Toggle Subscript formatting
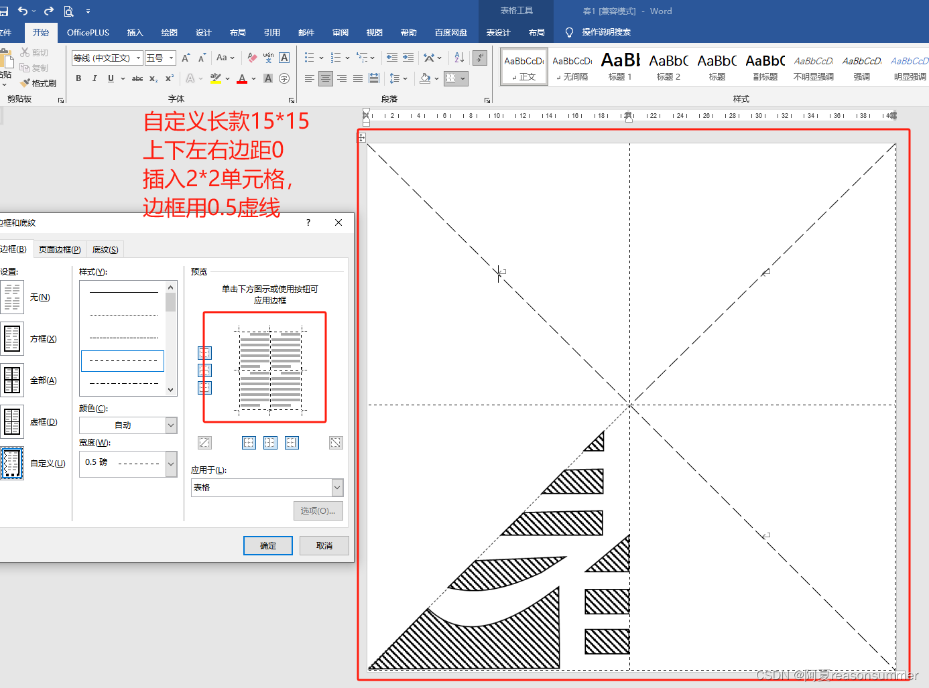The height and width of the screenshot is (688, 929). 153,78
